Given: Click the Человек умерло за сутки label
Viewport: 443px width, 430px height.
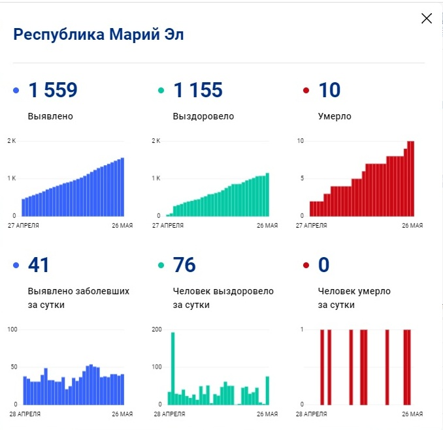Looking at the screenshot, I should point(355,298).
